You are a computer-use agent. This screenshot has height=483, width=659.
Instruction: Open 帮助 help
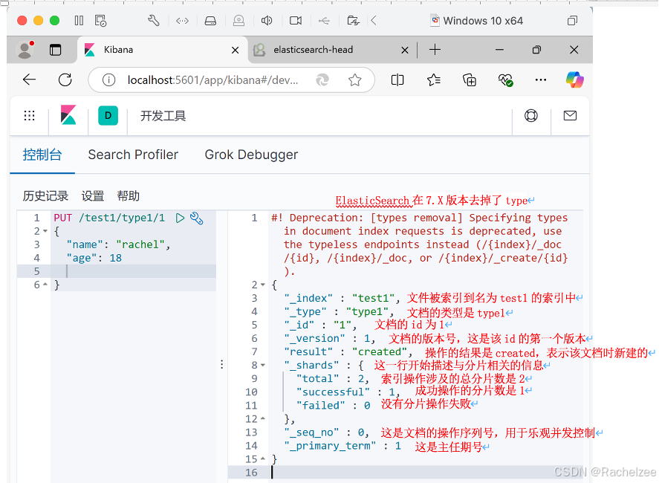[129, 196]
